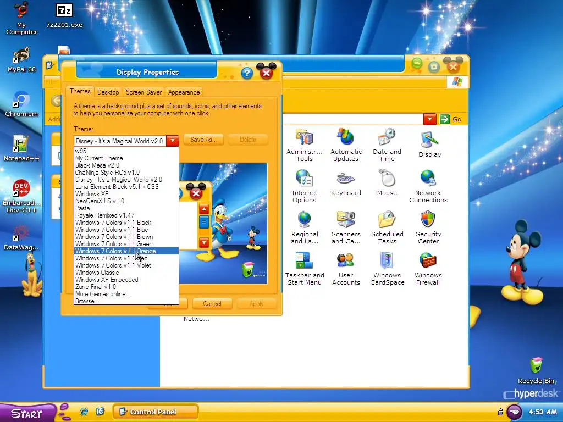The image size is (563, 422).
Task: Open Network Connections icon
Action: [x=428, y=186]
